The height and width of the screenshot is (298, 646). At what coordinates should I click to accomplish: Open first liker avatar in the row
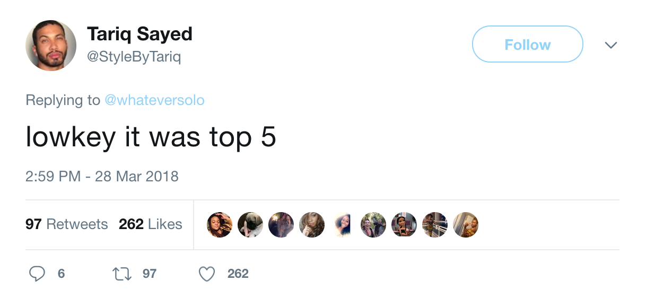[220, 225]
